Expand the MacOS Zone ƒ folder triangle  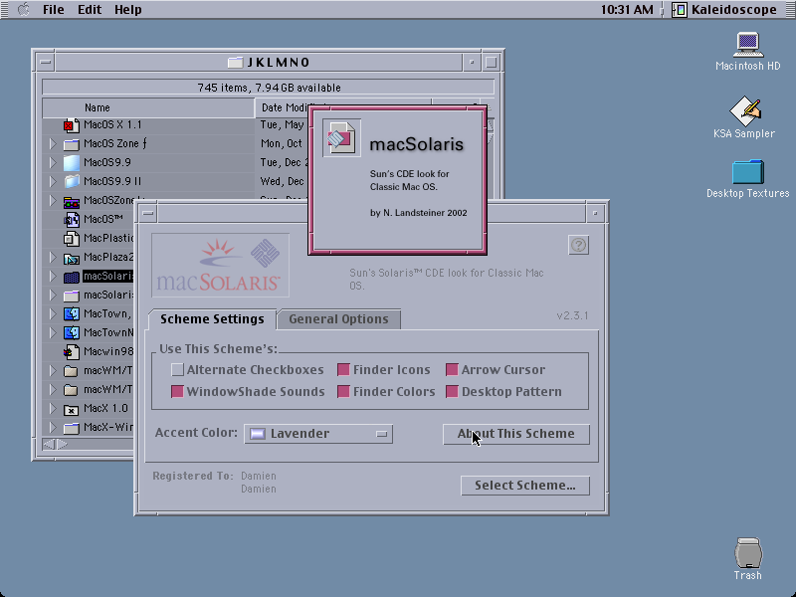point(53,143)
